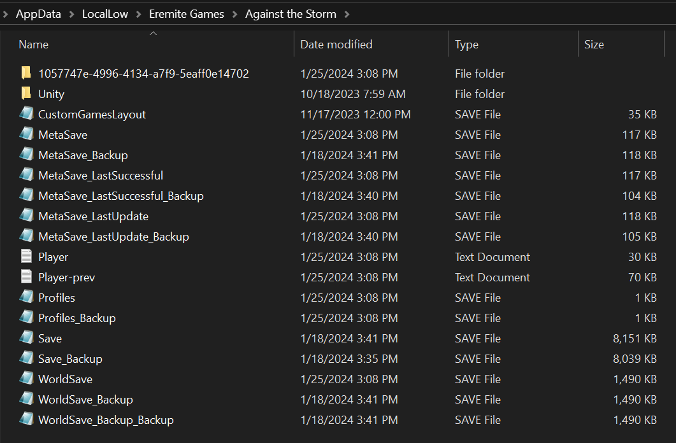The height and width of the screenshot is (443, 676).
Task: Click the WorldSave_Backup_Backup file icon
Action: [x=26, y=419]
